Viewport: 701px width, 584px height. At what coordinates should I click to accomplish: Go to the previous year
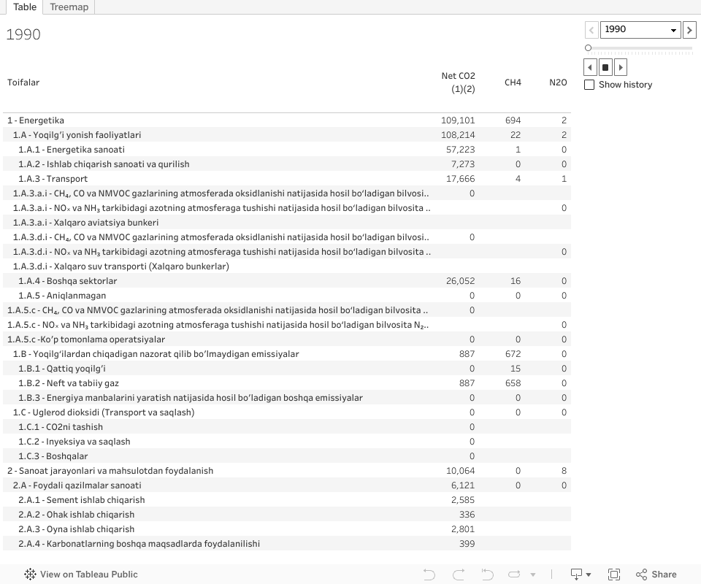coord(591,30)
